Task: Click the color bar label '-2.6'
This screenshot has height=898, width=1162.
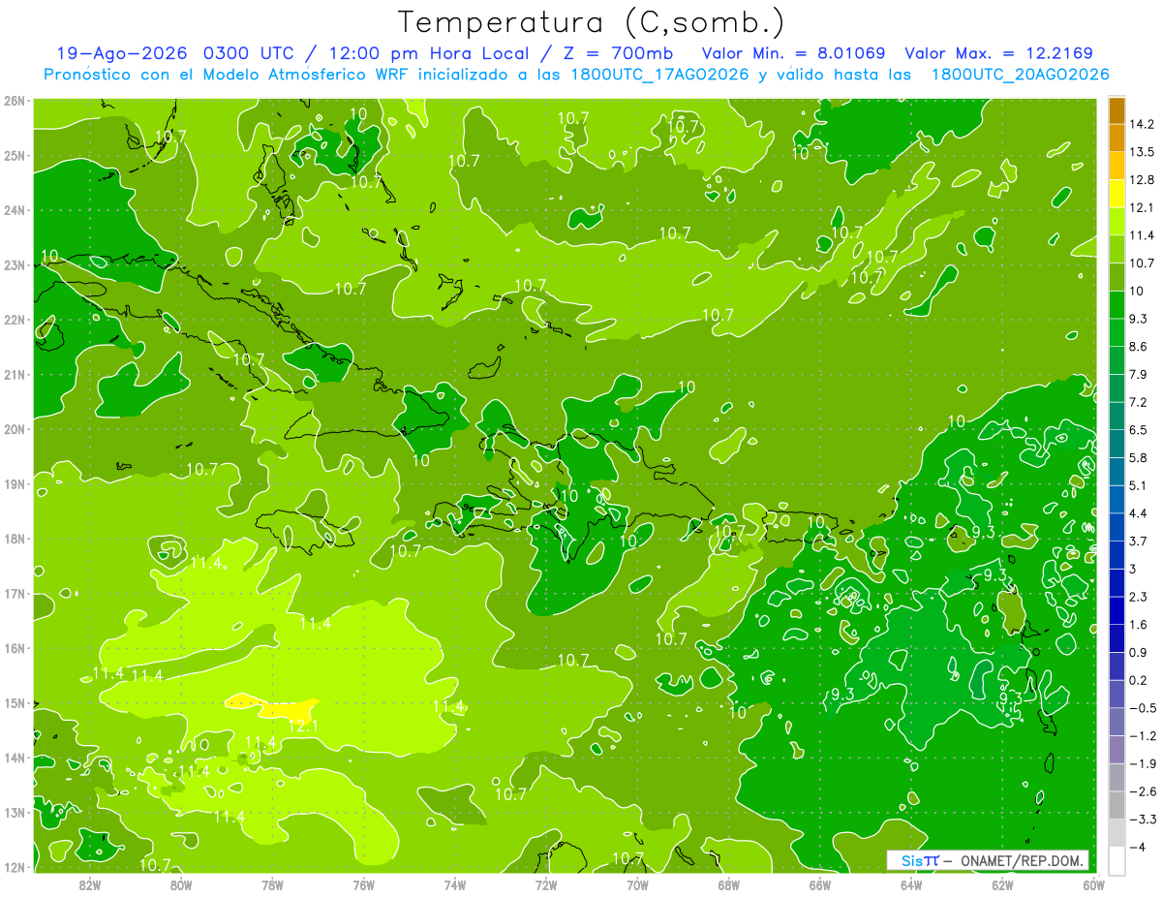Action: tap(1142, 791)
